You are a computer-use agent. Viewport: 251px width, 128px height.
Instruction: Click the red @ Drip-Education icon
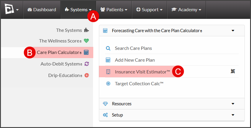pyautogui.click(x=87, y=75)
